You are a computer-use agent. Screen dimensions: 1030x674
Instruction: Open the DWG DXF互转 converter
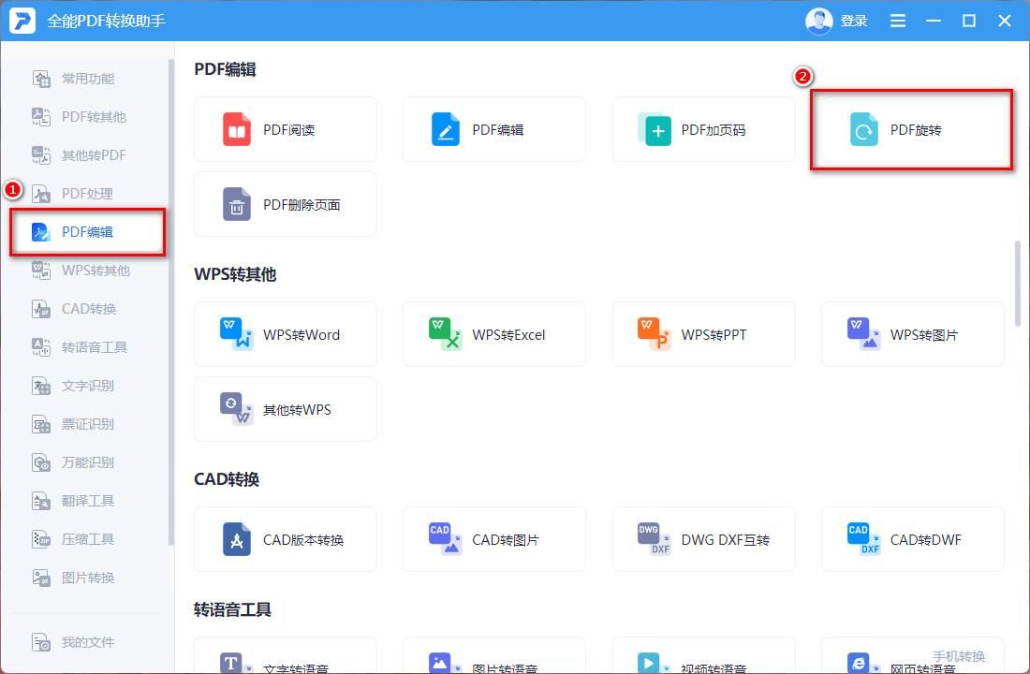point(703,539)
